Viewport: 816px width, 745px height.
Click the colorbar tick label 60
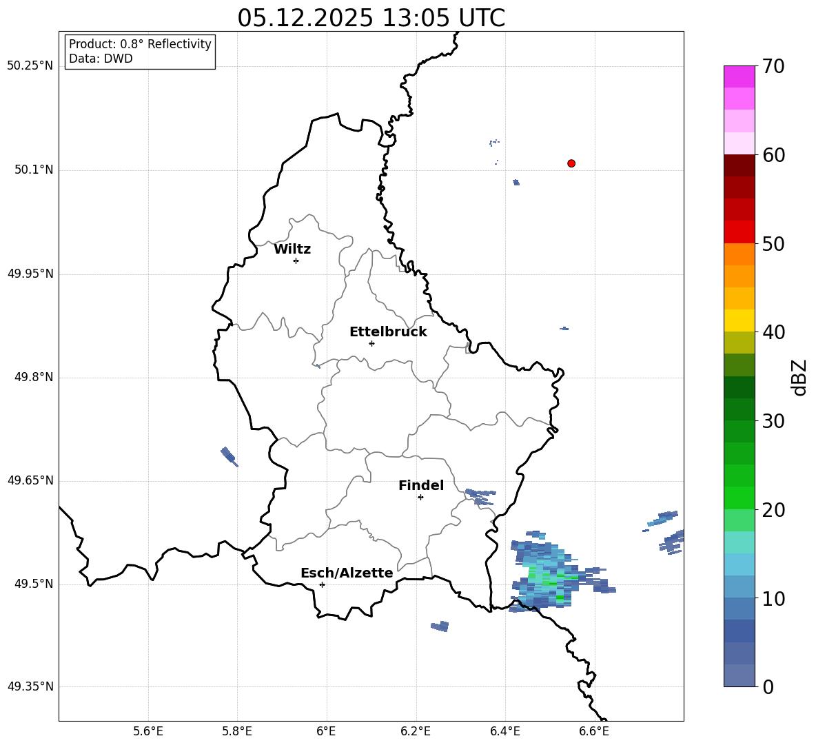[774, 155]
